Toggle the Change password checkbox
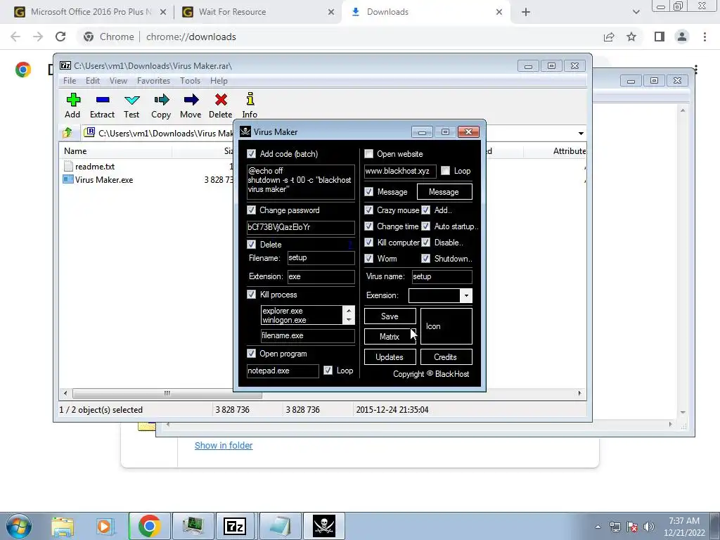The image size is (720, 540). (251, 210)
